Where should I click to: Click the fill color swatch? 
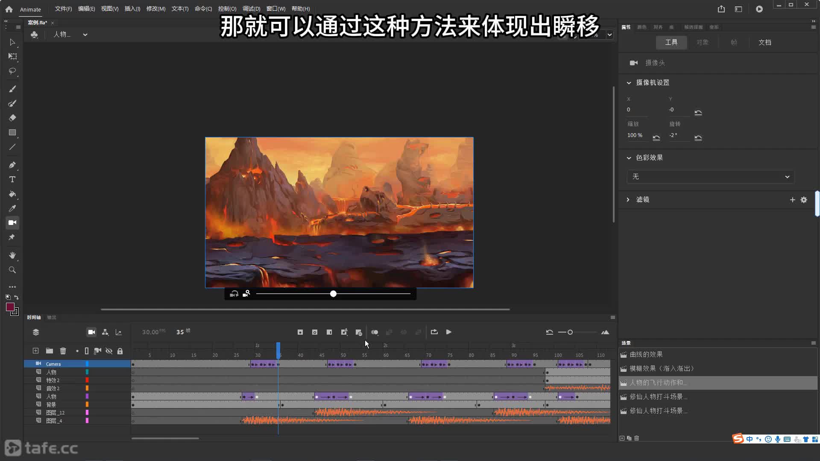(x=10, y=307)
